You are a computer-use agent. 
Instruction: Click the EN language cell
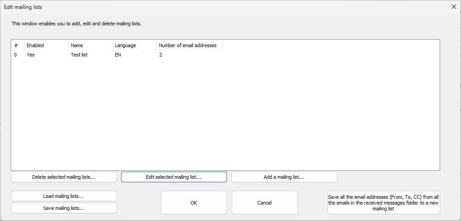118,55
